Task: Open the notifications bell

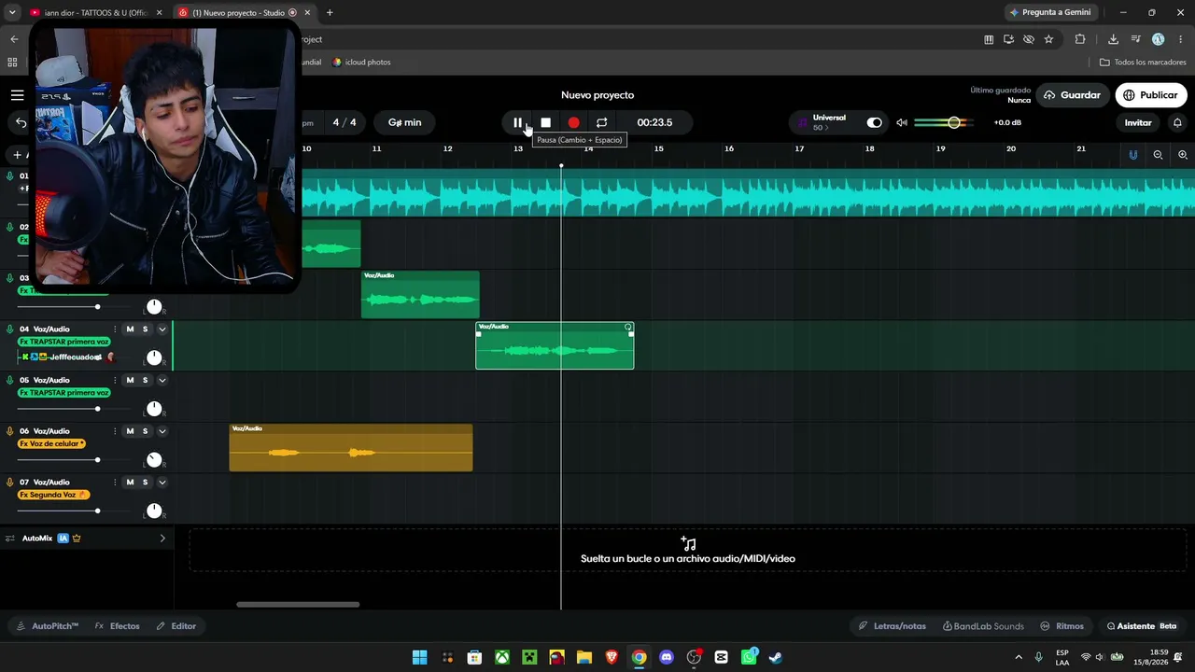Action: click(x=1177, y=122)
